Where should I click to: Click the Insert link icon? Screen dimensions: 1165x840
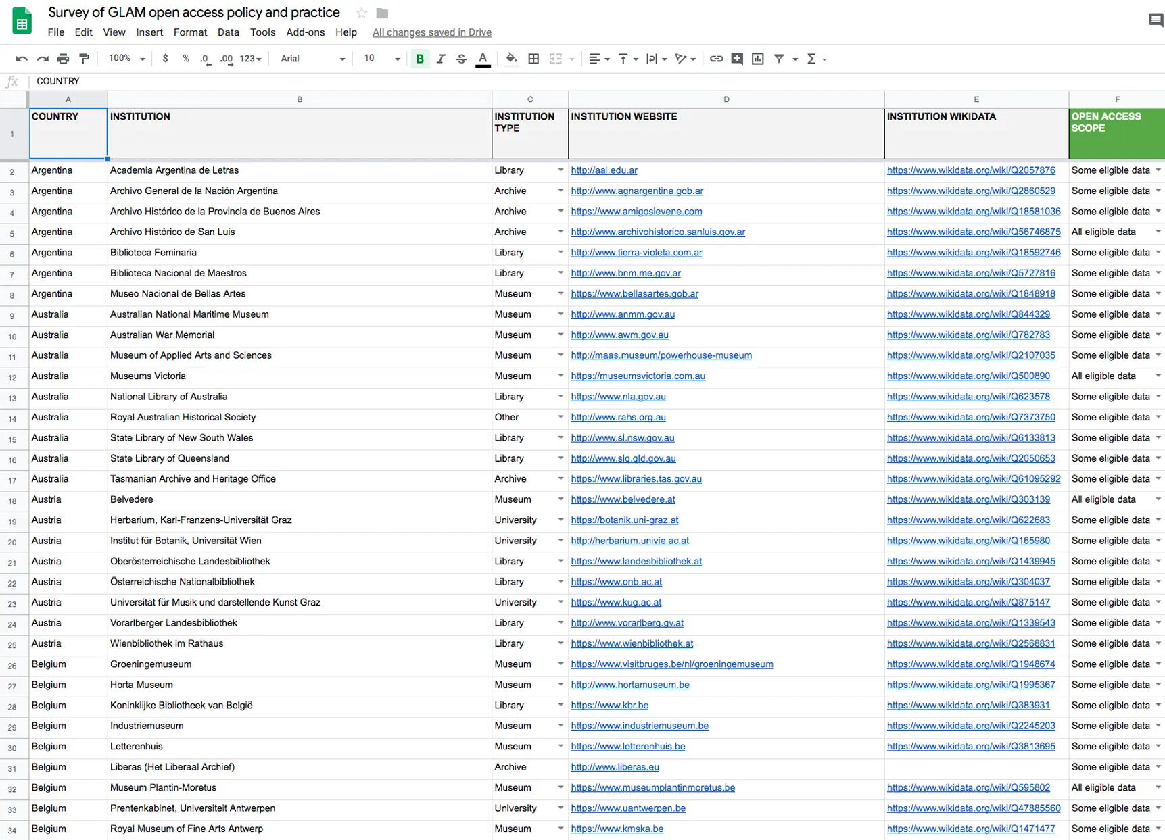coord(716,59)
